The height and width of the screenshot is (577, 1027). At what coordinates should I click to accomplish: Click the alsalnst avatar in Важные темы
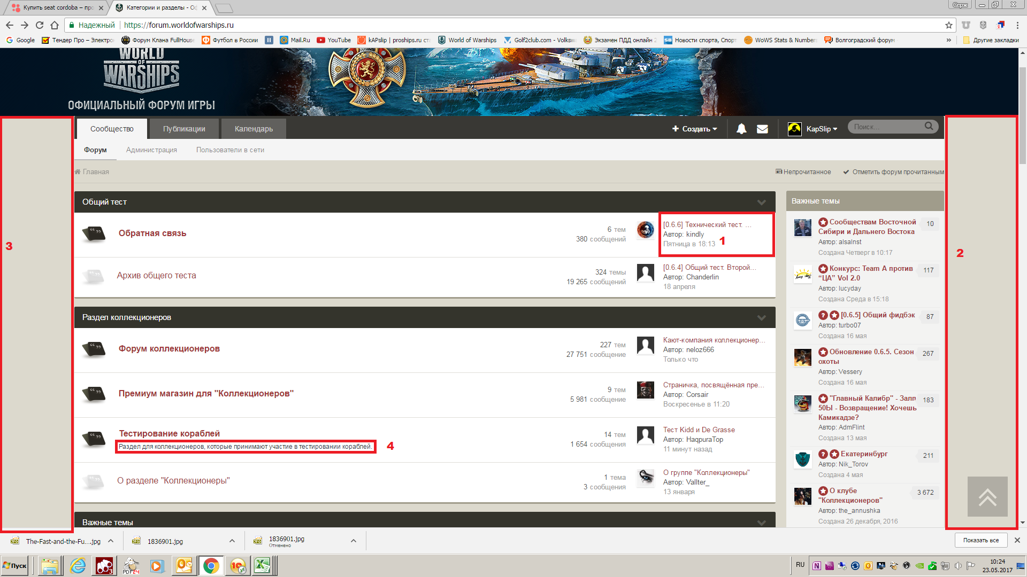803,228
